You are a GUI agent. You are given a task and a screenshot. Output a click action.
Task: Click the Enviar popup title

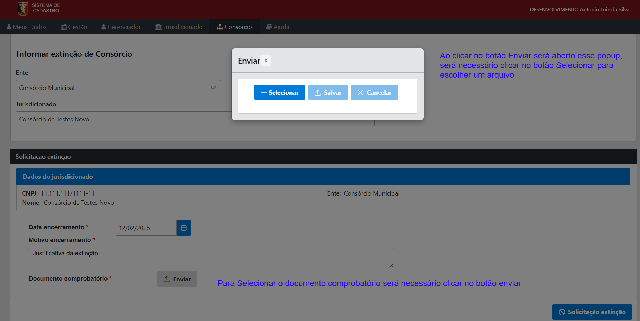point(249,61)
